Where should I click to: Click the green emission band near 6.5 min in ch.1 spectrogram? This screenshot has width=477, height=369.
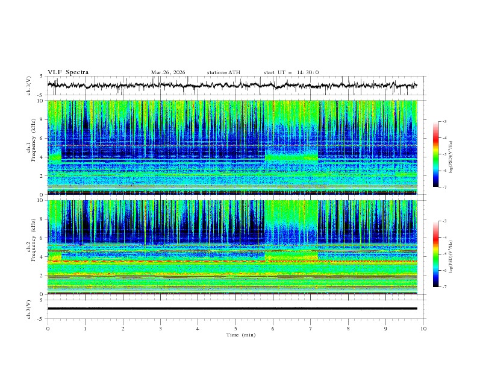pos(291,157)
